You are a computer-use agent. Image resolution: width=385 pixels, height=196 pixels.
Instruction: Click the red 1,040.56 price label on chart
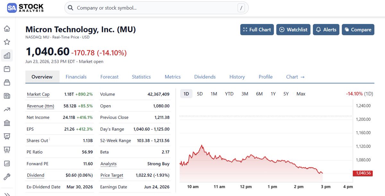pos(363,173)
